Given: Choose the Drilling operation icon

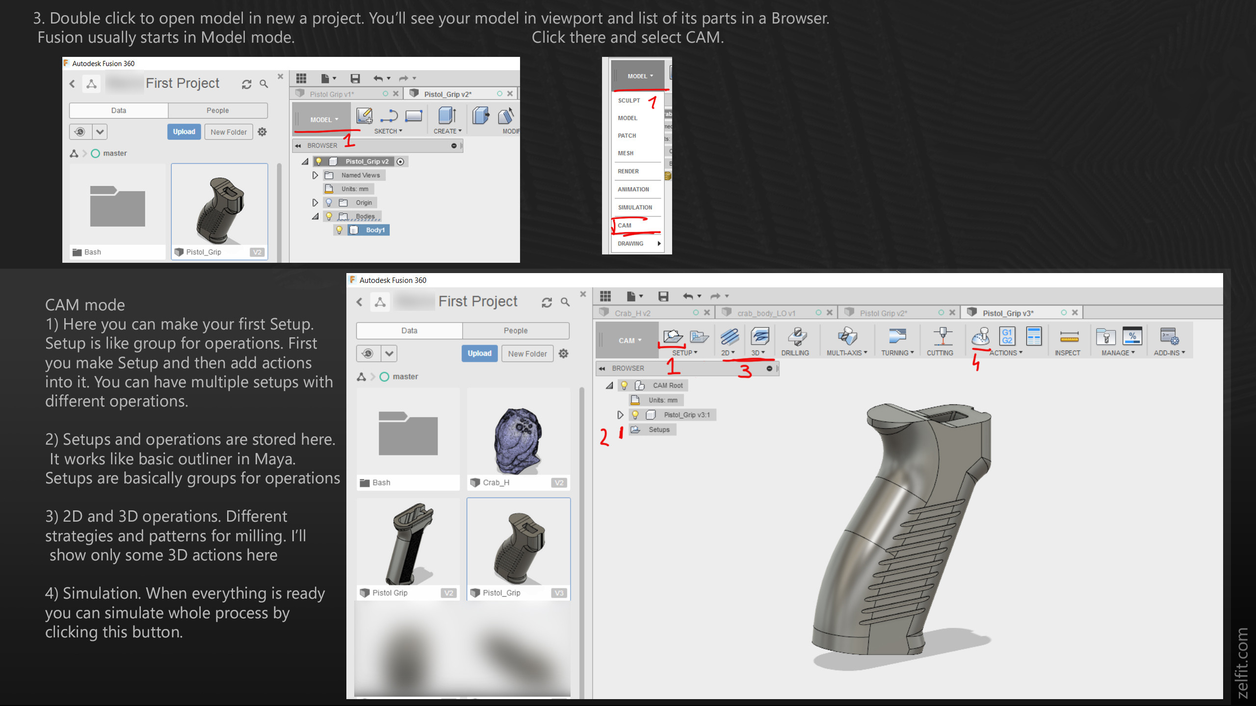Looking at the screenshot, I should click(x=797, y=336).
